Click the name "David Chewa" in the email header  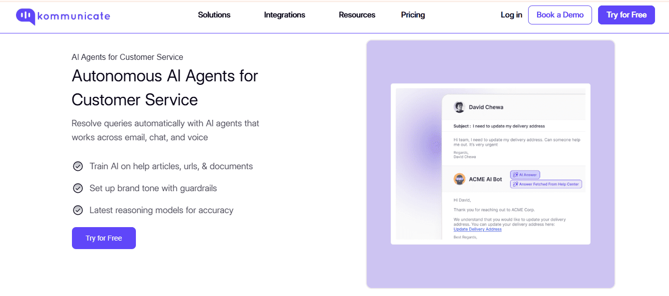tap(487, 107)
